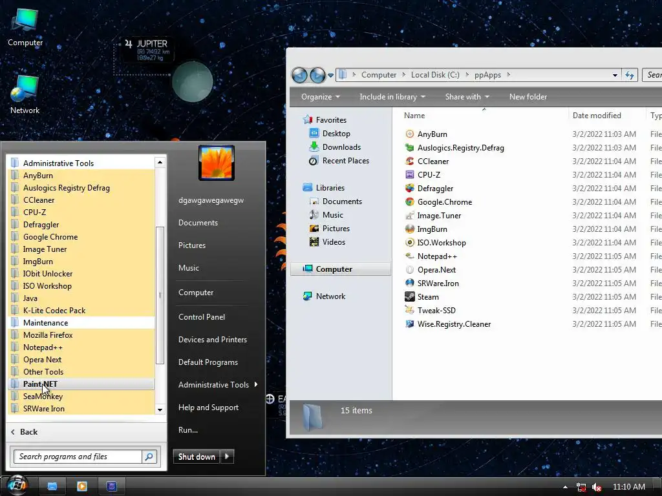Open Control Panel in Start menu
The image size is (662, 496).
pos(202,316)
